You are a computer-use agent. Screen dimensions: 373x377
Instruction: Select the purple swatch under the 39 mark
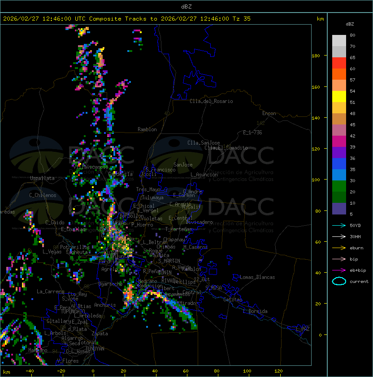339,153
